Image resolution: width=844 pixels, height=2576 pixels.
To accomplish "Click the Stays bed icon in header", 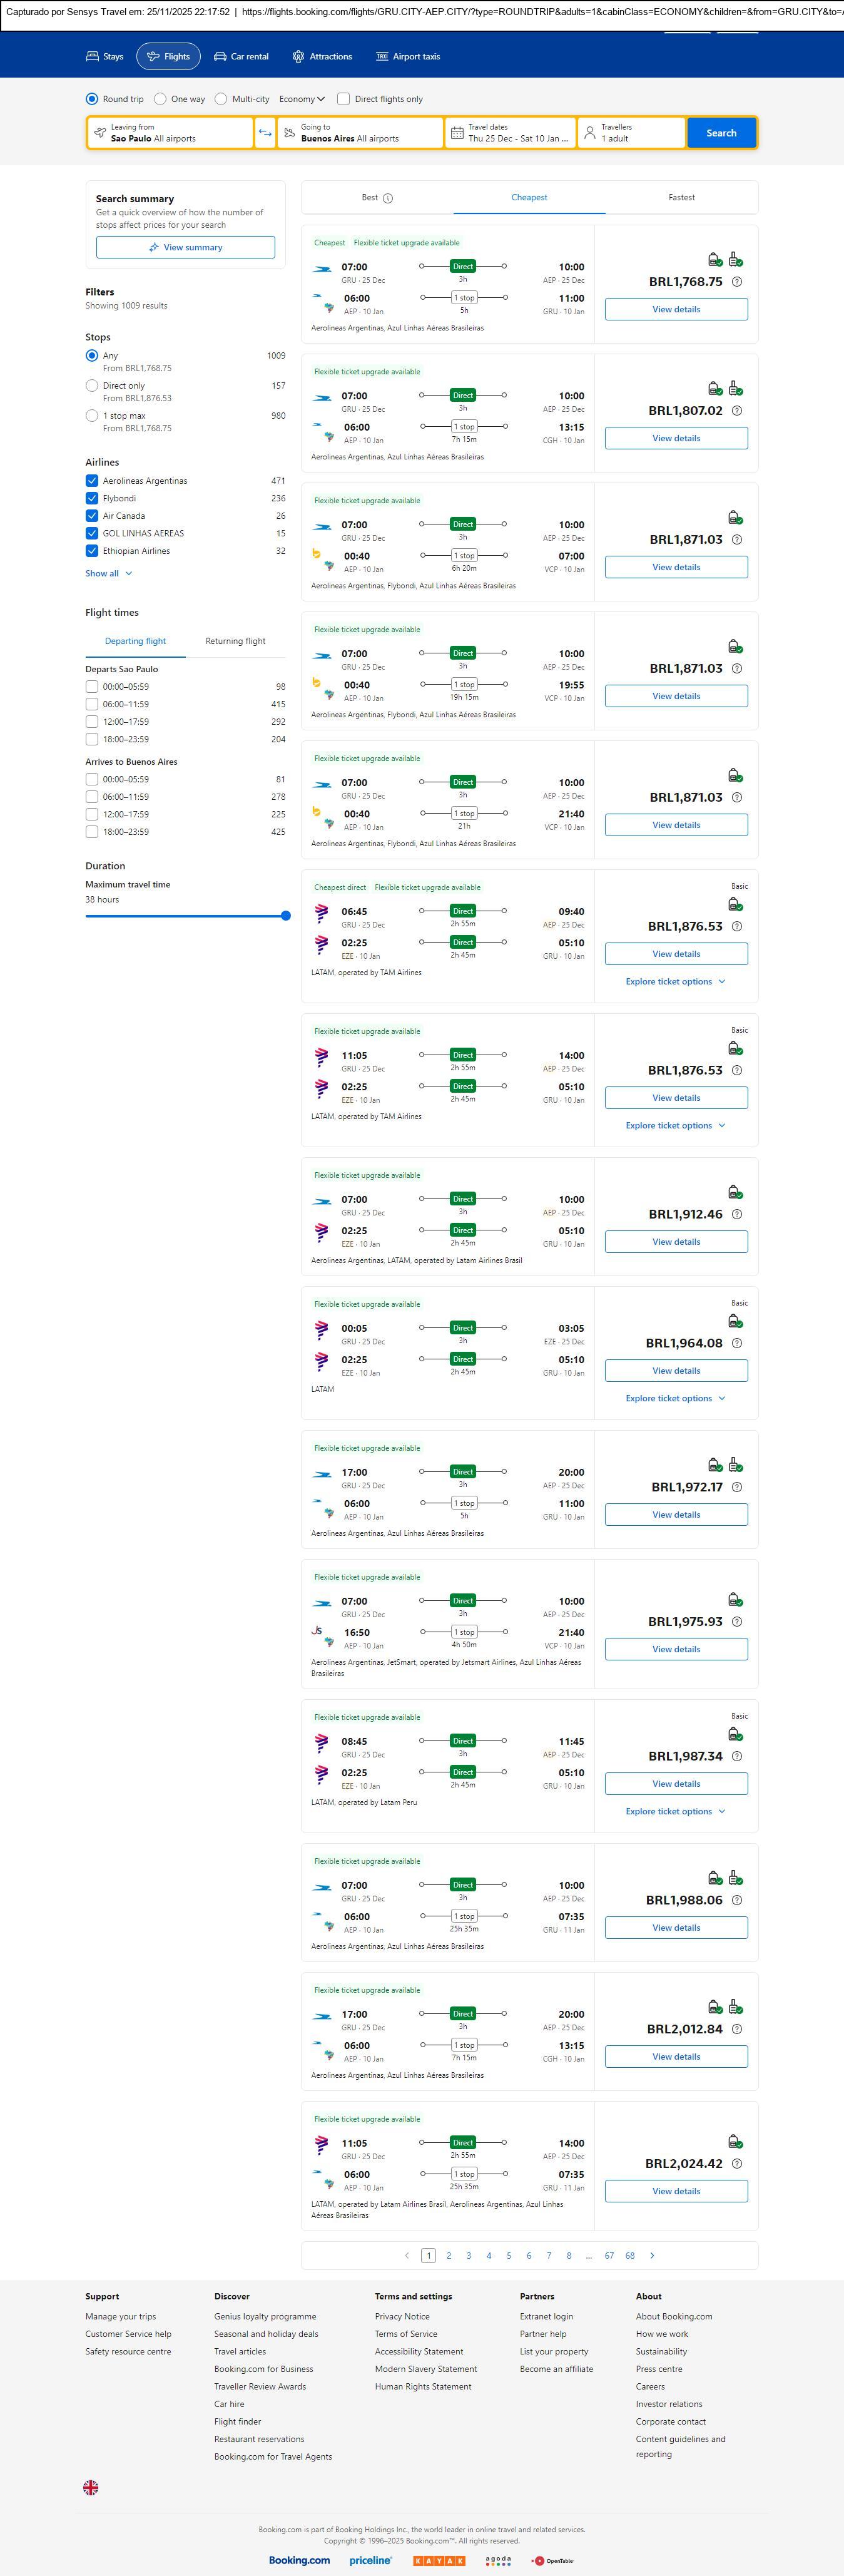I will tap(92, 57).
